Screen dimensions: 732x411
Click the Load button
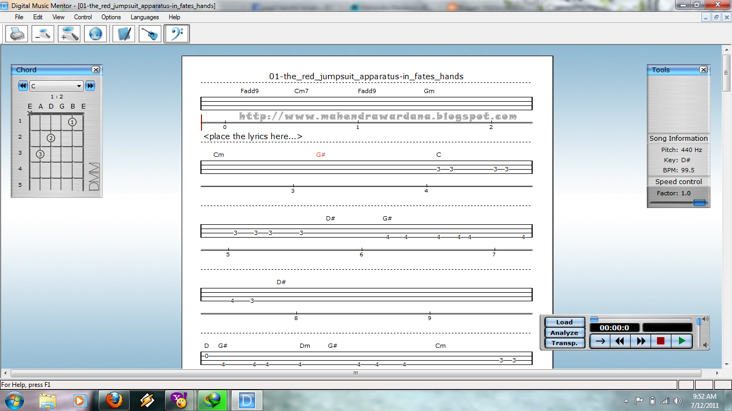pos(564,322)
